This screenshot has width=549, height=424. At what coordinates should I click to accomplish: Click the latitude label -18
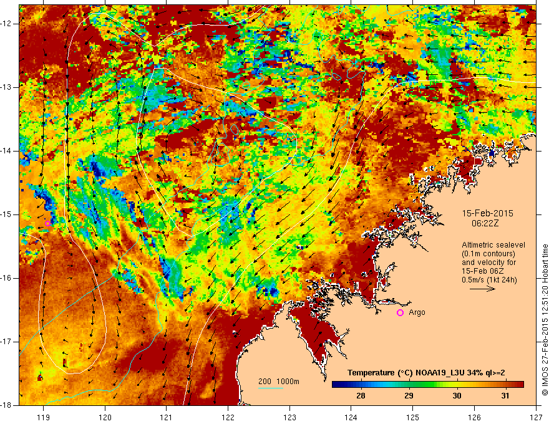coord(7,405)
